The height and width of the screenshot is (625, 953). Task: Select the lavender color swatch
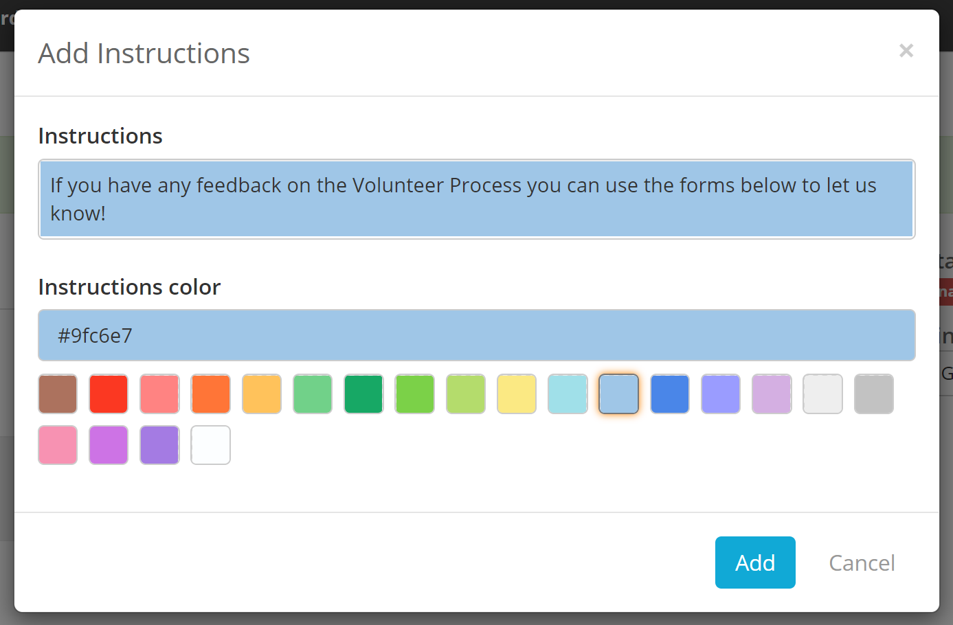(x=771, y=394)
